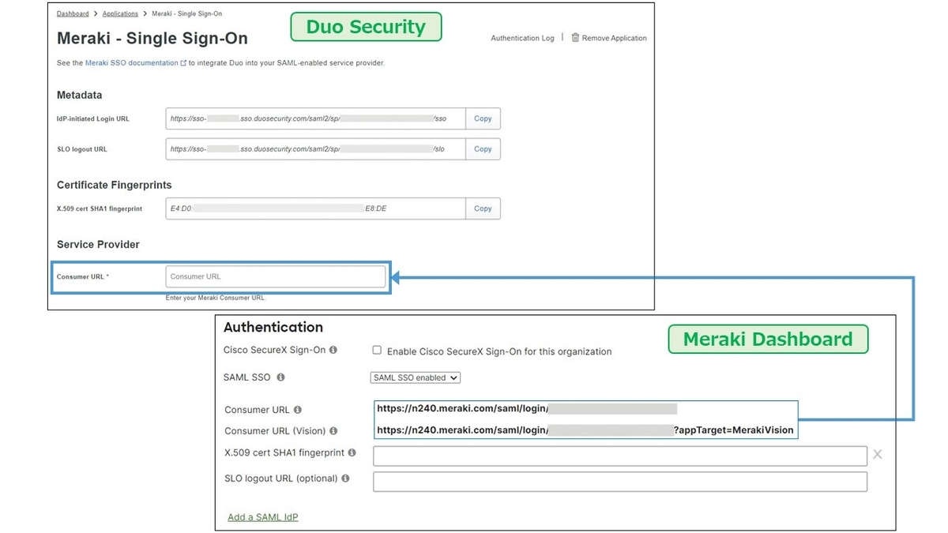Click the SLO logout URL field in Duo
The height and width of the screenshot is (533, 948).
316,148
